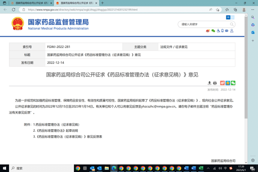Open Microsoft Edge on the taskbar
The width and height of the screenshot is (258, 172).
pyautogui.click(x=114, y=168)
